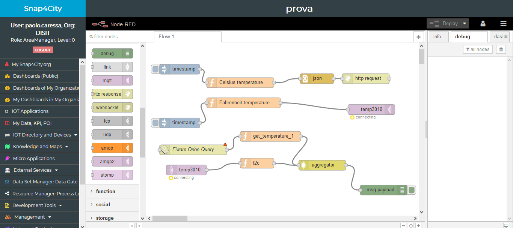Select the http request node on canvas
Screen dimensions: 513x228
(x=366, y=79)
